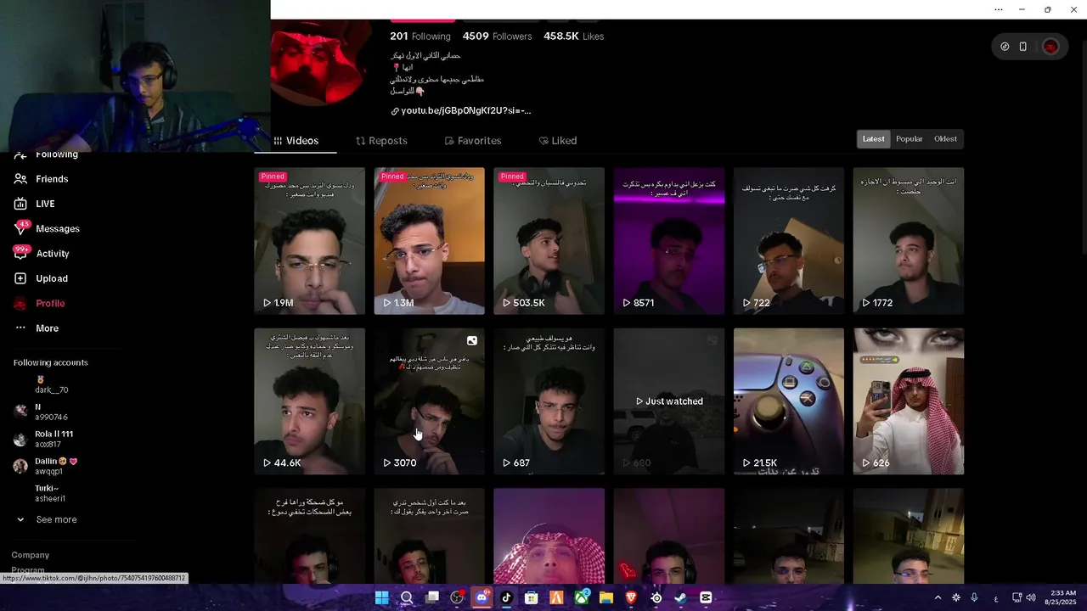Open the Activity notifications
This screenshot has width=1087, height=611.
[x=41, y=253]
